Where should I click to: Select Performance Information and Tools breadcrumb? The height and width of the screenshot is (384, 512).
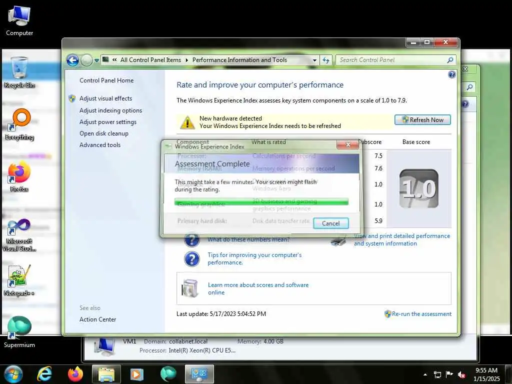click(x=239, y=60)
